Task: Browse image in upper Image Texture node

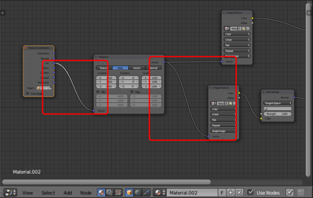Action: point(227,29)
